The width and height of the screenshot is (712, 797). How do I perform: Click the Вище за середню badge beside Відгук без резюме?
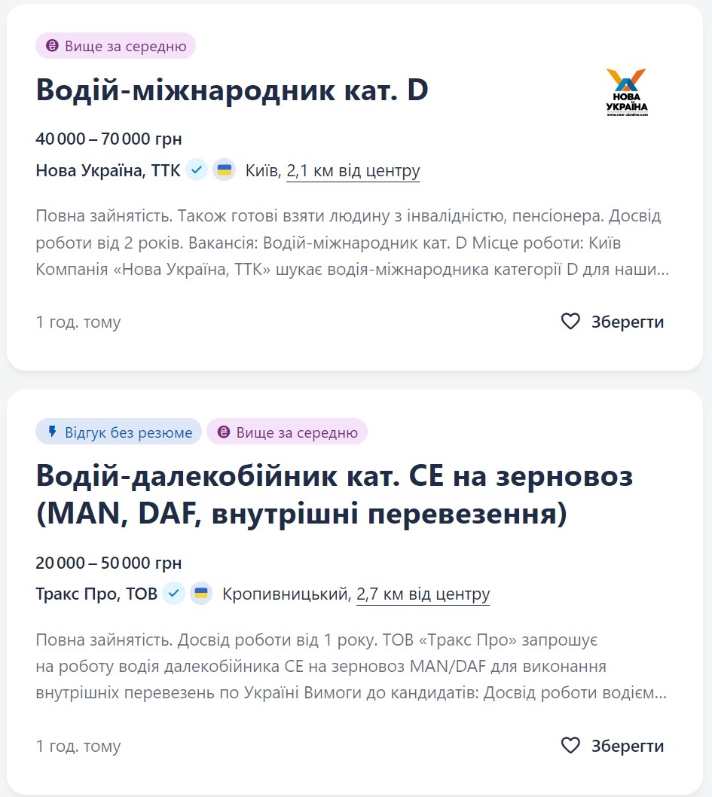287,432
